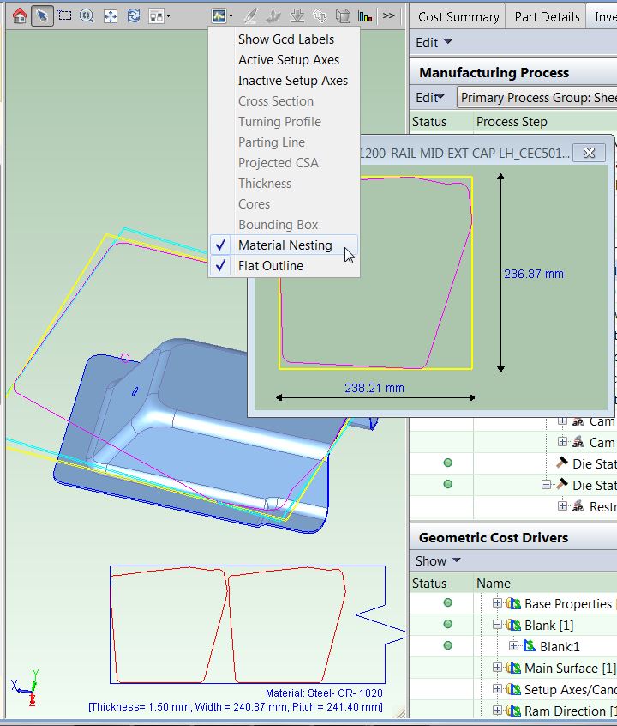
Task: Select the arrow pointer tool
Action: 42,15
